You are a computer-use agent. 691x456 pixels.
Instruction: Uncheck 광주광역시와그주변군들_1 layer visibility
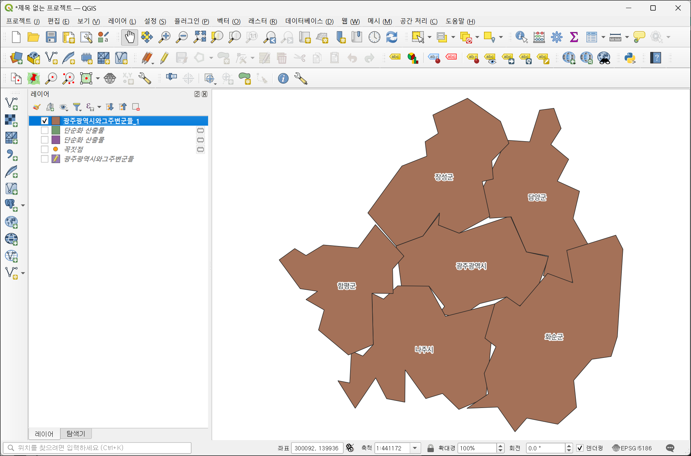pos(45,121)
